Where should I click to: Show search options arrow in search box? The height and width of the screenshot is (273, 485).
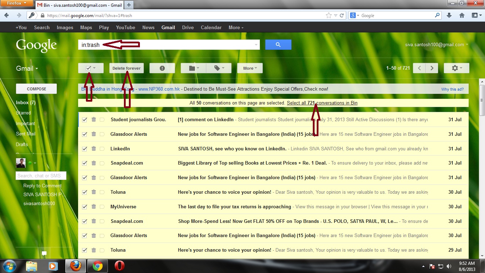(x=256, y=45)
